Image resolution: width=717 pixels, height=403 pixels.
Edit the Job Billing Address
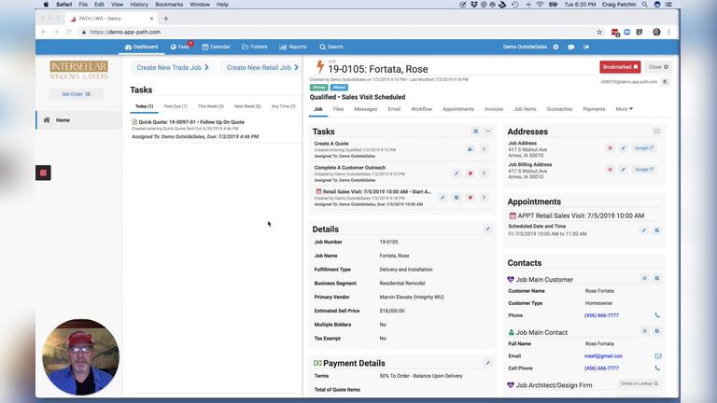pos(624,170)
